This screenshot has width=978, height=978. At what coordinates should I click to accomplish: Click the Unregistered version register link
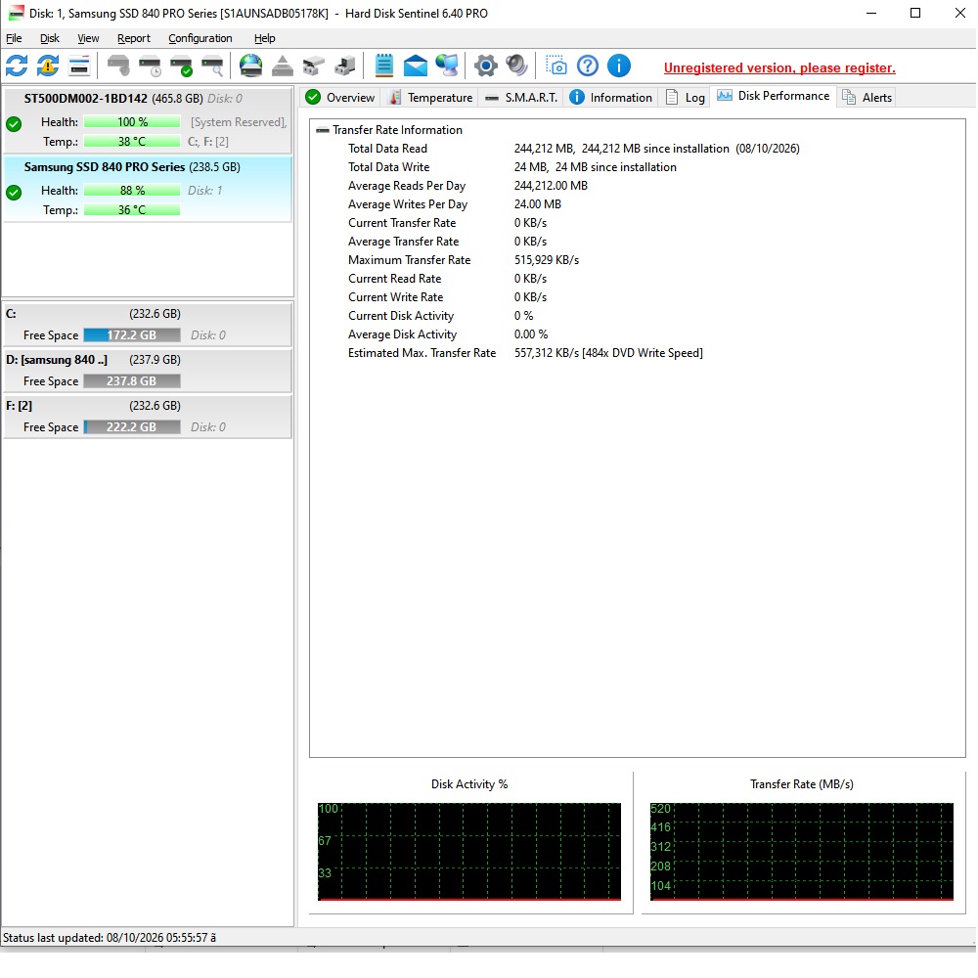click(x=779, y=67)
